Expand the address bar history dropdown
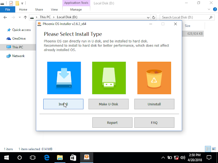Screen dimensions: 218x163 coord(148,17)
